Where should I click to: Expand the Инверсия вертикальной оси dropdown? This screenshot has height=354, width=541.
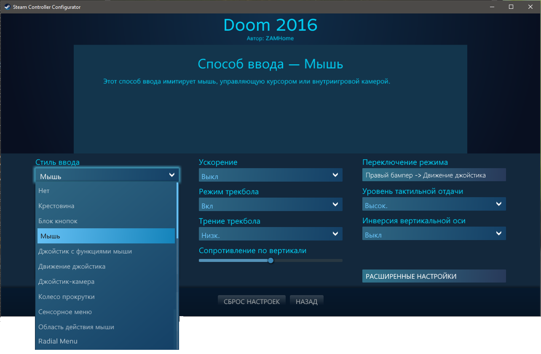coord(434,234)
